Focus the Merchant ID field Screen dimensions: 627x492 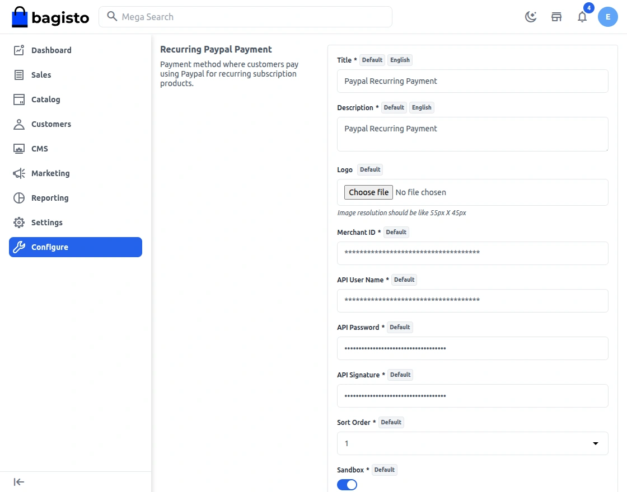[472, 253]
